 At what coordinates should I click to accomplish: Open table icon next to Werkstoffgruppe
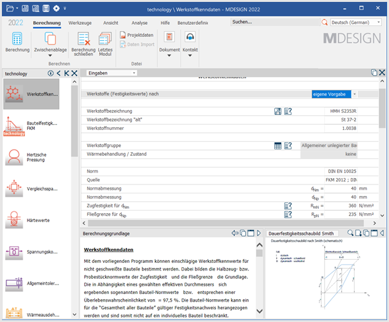coord(278,146)
